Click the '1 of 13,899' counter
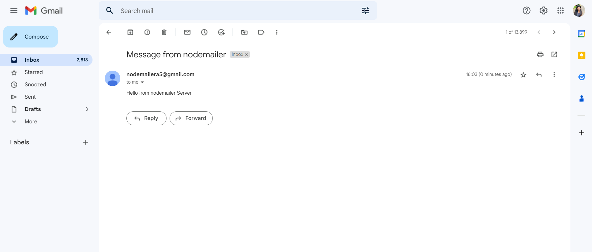 click(x=516, y=32)
